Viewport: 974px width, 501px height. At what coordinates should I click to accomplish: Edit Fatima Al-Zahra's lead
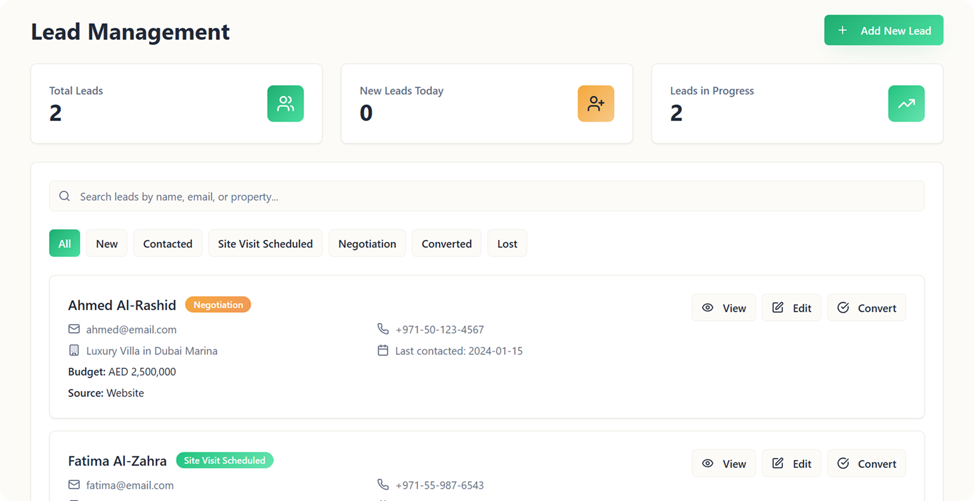pos(791,463)
